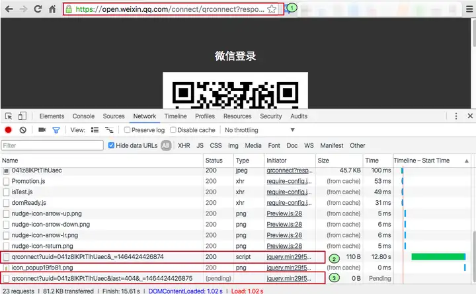
Task: Bookmark page with the star icon
Action: tap(272, 9)
